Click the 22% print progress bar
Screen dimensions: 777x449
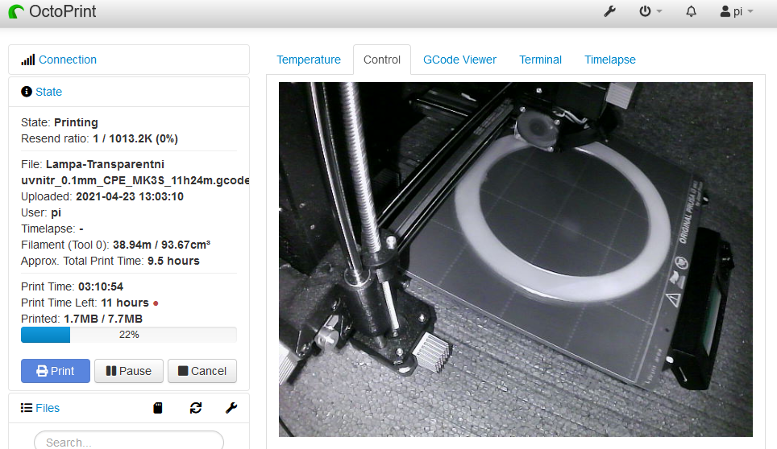pyautogui.click(x=128, y=335)
